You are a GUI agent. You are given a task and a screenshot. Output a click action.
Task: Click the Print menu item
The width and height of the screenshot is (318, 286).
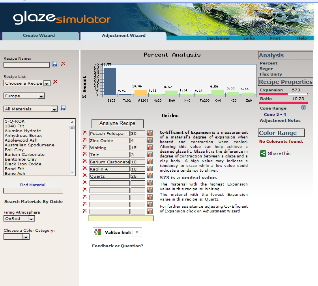click(275, 38)
